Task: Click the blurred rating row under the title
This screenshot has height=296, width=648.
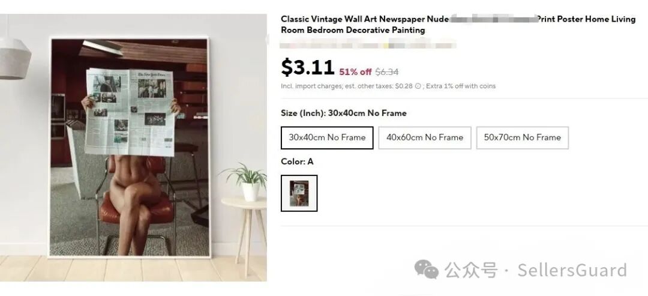Action: click(x=368, y=44)
